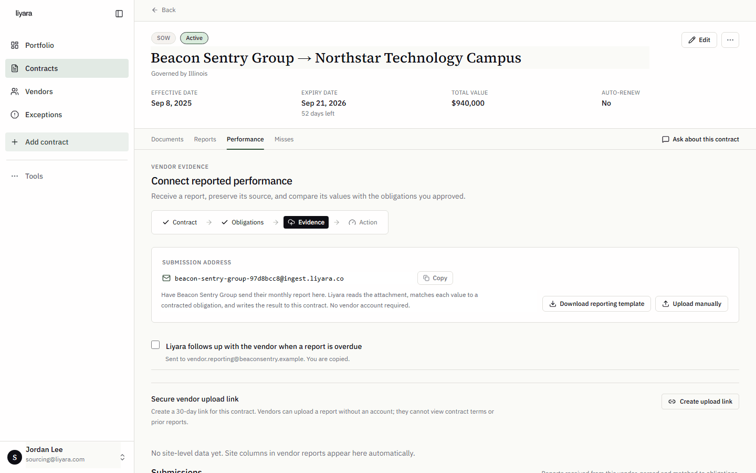756x473 pixels.
Task: Jump to the Contract step
Action: [x=180, y=222]
